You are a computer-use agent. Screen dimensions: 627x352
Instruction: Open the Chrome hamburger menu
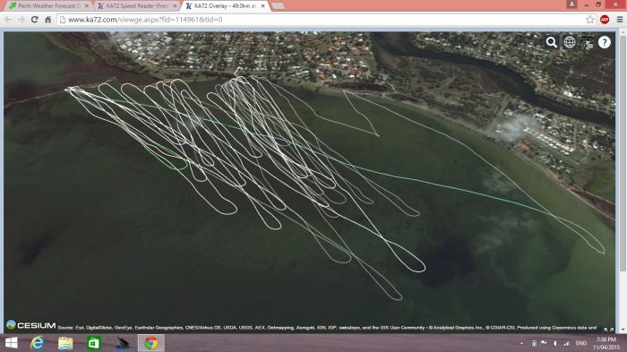620,19
